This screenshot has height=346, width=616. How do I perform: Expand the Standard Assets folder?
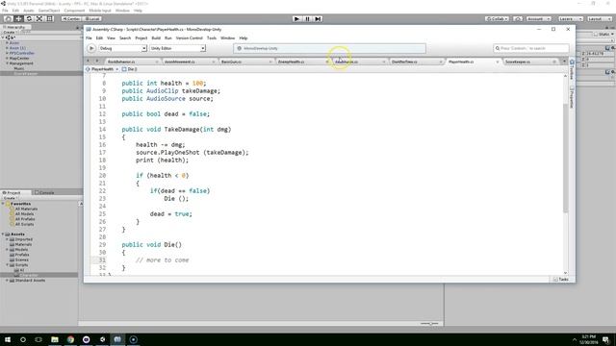point(7,280)
